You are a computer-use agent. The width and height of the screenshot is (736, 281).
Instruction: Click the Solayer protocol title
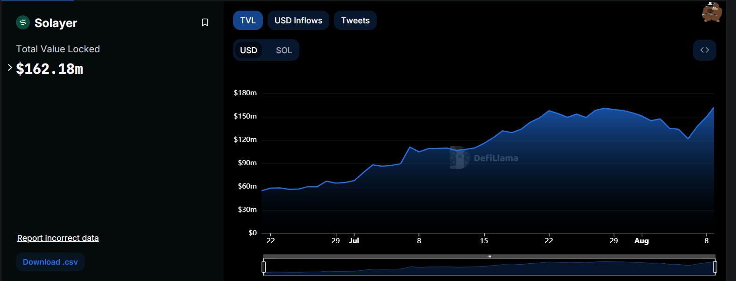pos(56,23)
